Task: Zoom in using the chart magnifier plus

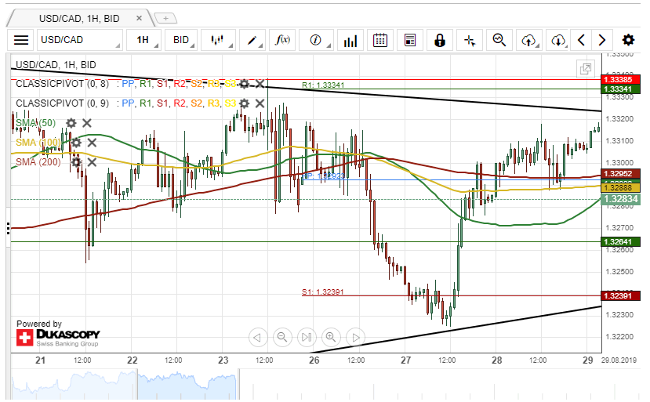Action: pos(331,337)
